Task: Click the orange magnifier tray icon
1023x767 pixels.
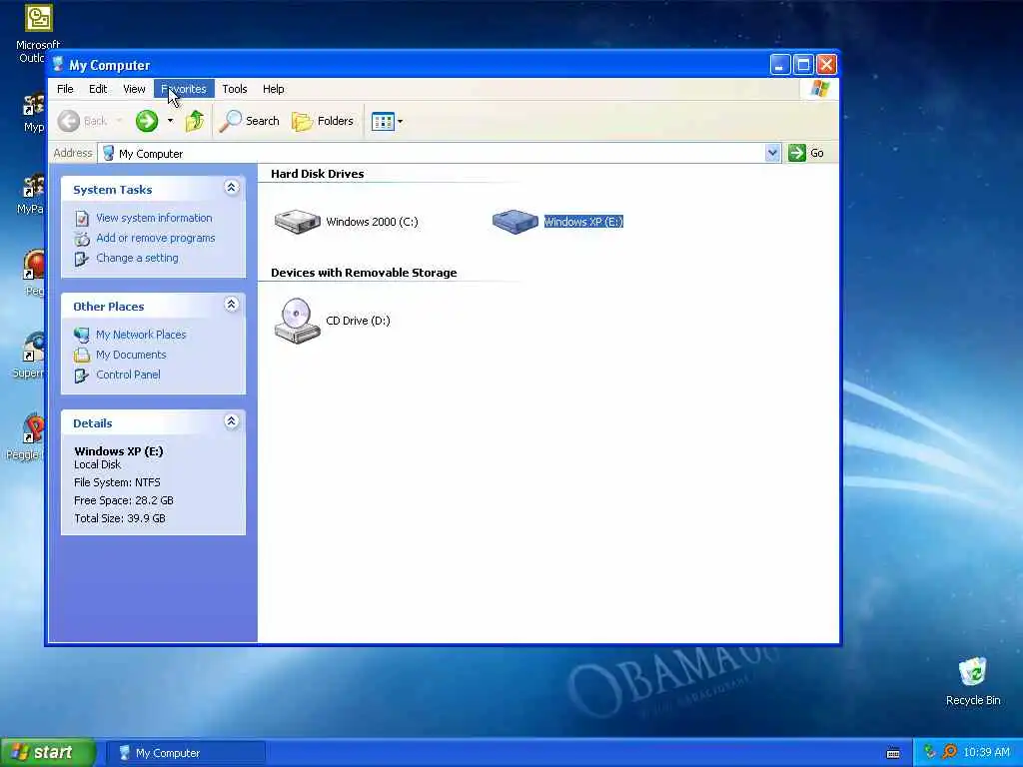Action: [x=950, y=753]
